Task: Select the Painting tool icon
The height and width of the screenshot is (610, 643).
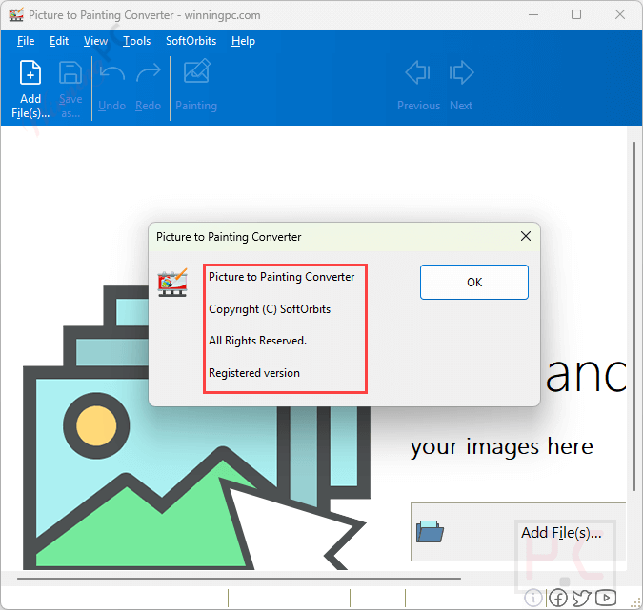Action: point(197,71)
